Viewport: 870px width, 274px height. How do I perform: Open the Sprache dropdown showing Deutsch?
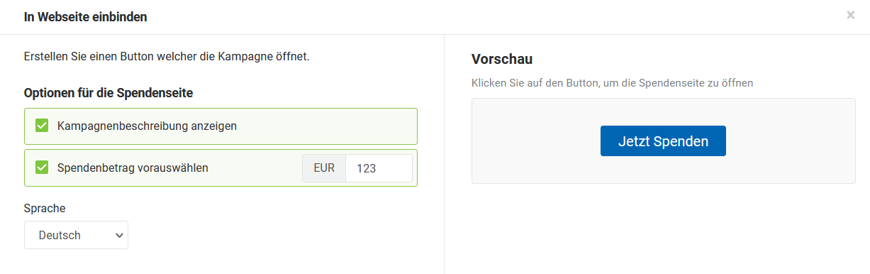click(x=76, y=235)
